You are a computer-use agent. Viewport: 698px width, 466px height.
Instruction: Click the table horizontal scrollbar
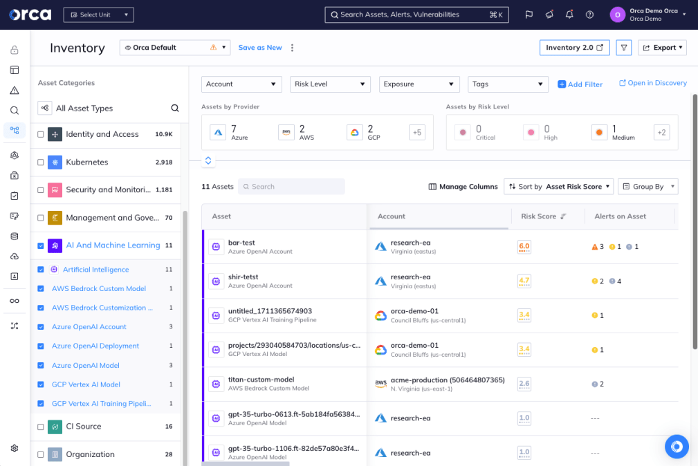[x=246, y=463]
